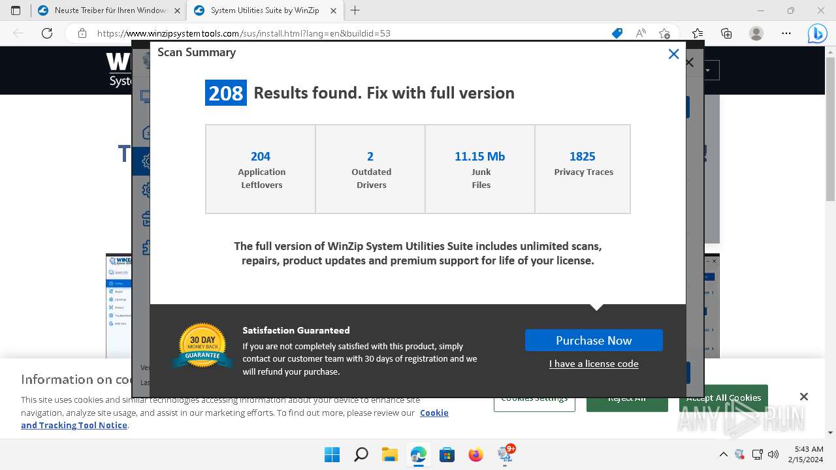
Task: Open the tab actions menu icon
Action: (x=16, y=10)
